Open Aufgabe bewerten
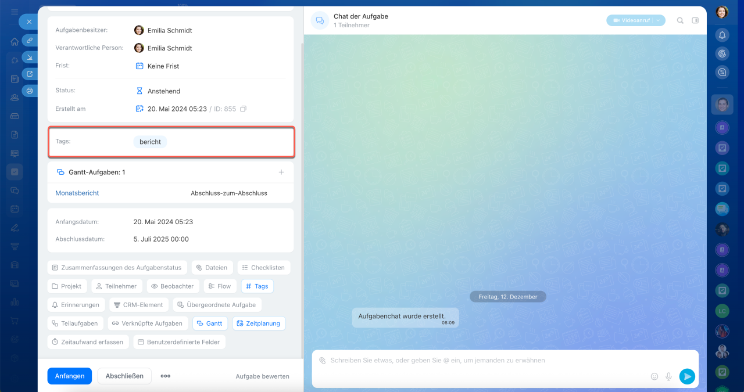 [262, 376]
